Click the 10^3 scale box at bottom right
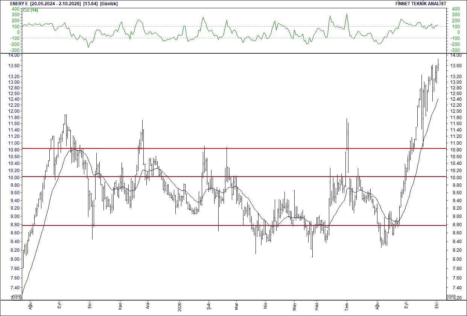 coord(451,298)
